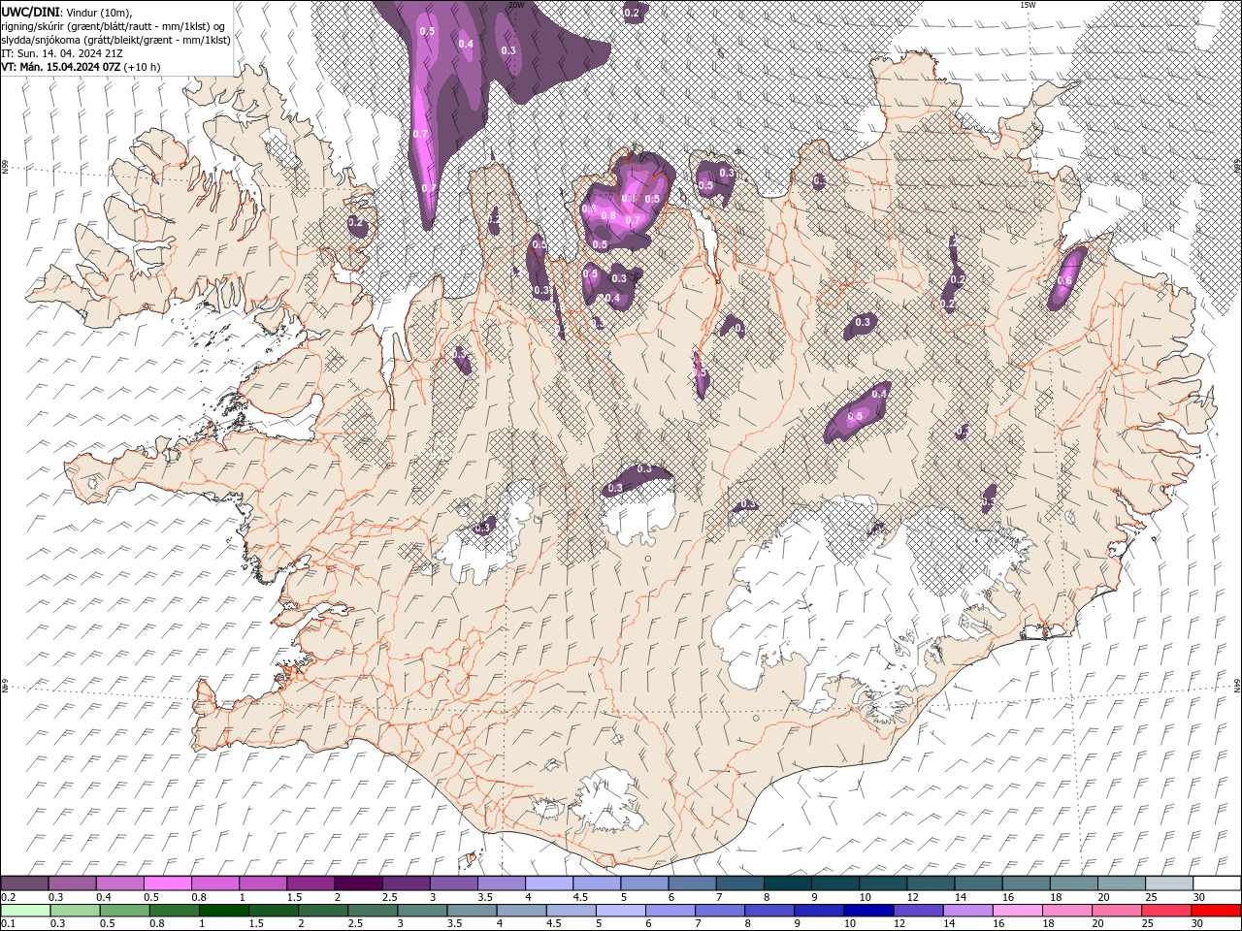The height and width of the screenshot is (931, 1242).
Task: Click the '20W' longitude label at top
Action: pos(516,5)
